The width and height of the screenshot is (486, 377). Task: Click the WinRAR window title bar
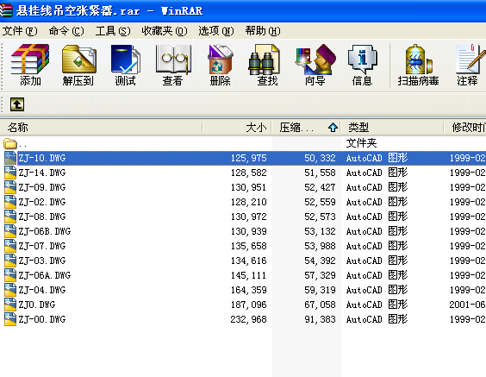click(243, 10)
